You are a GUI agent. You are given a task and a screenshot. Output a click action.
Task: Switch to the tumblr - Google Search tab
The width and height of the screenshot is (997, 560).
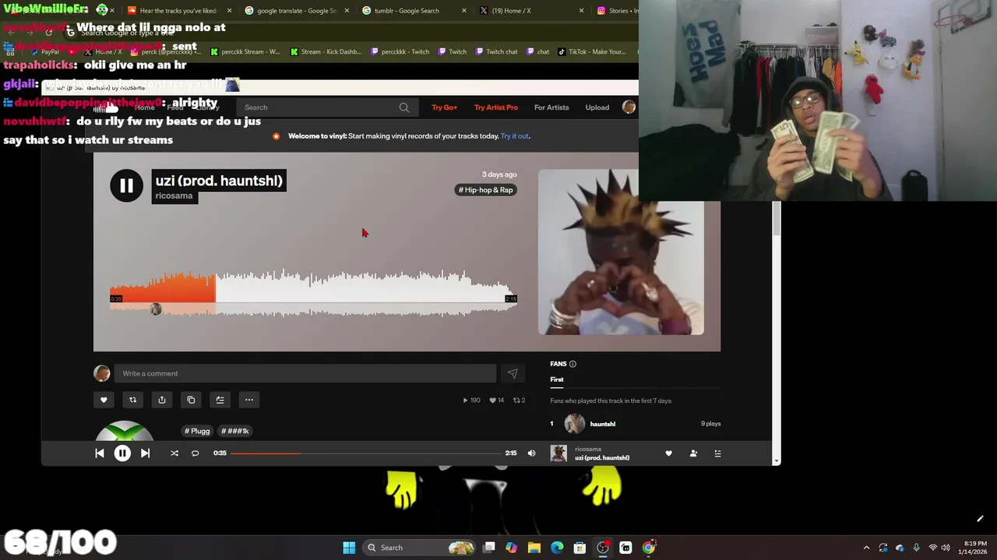tap(413, 11)
